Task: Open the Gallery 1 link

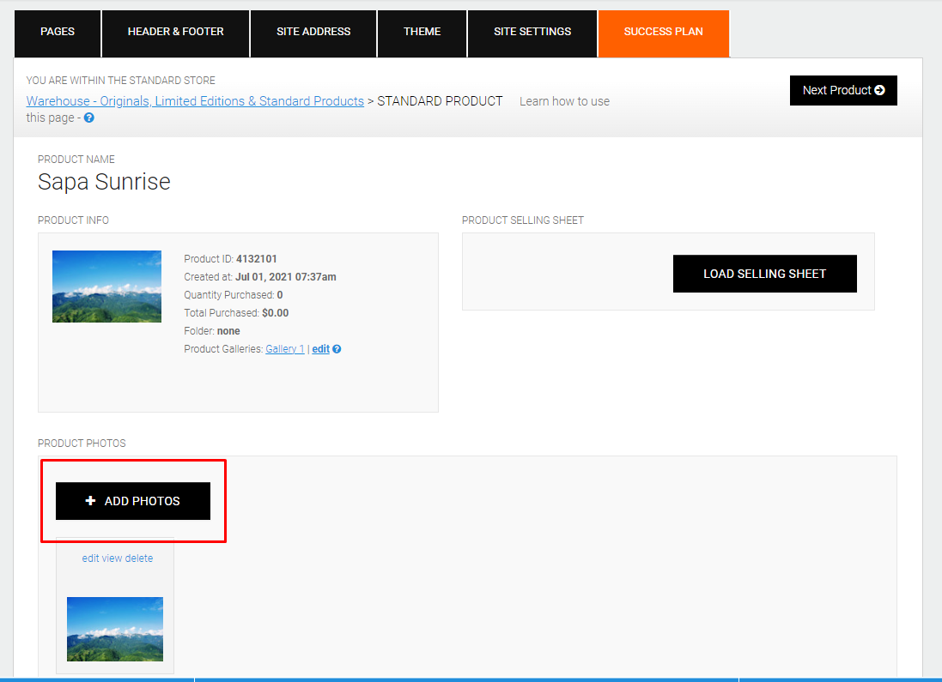Action: coord(285,349)
